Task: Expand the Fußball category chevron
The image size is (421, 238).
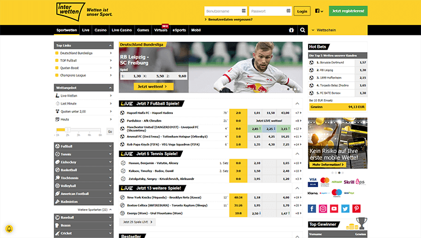Action: coord(110,147)
